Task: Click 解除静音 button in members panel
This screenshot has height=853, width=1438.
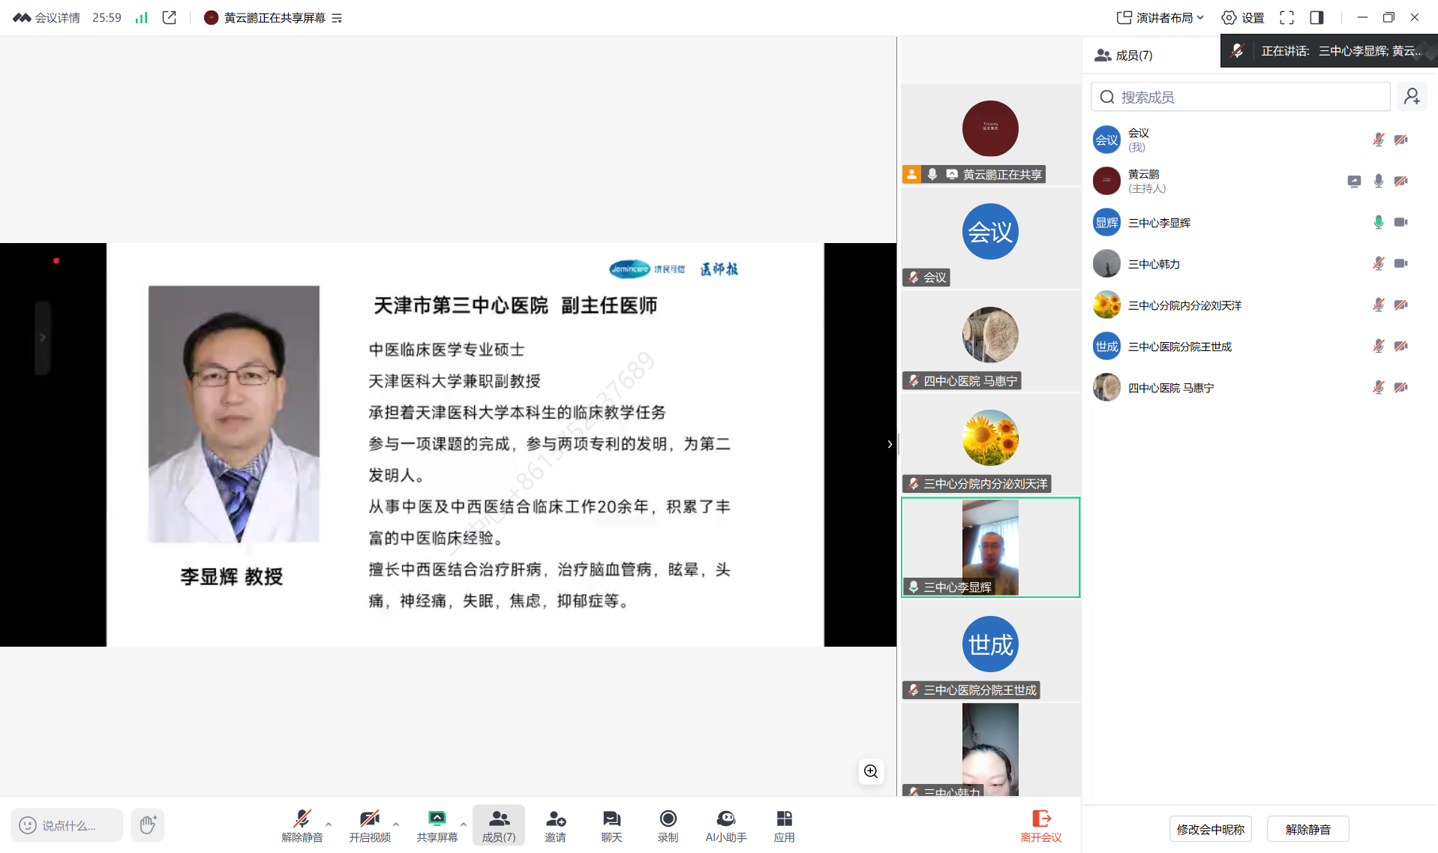Action: 1307,829
